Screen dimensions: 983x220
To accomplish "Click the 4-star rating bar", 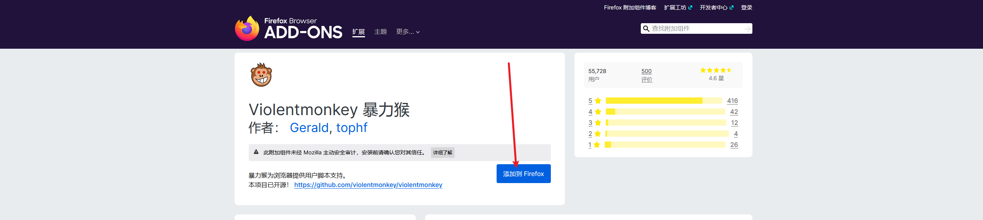I will [665, 112].
